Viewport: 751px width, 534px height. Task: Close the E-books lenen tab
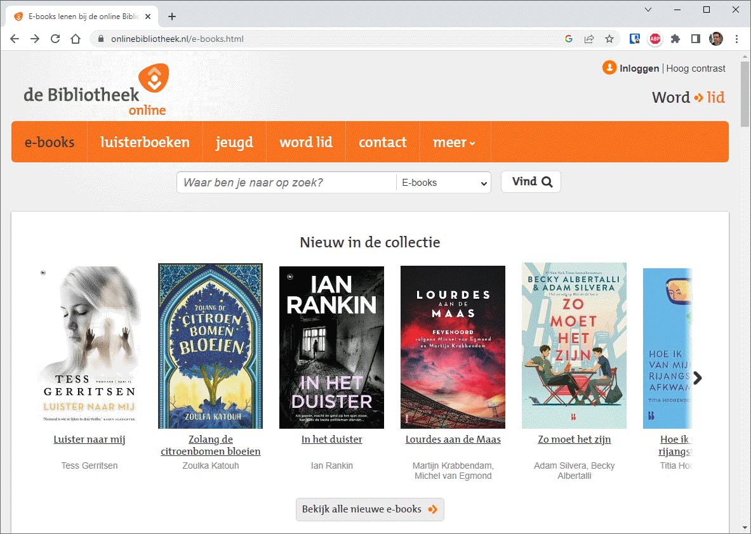tap(148, 16)
